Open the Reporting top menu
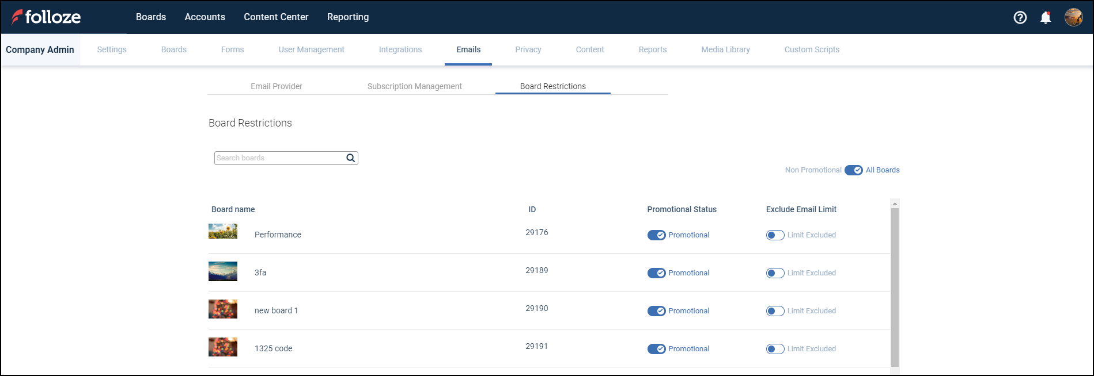Viewport: 1094px width, 376px height. [347, 17]
